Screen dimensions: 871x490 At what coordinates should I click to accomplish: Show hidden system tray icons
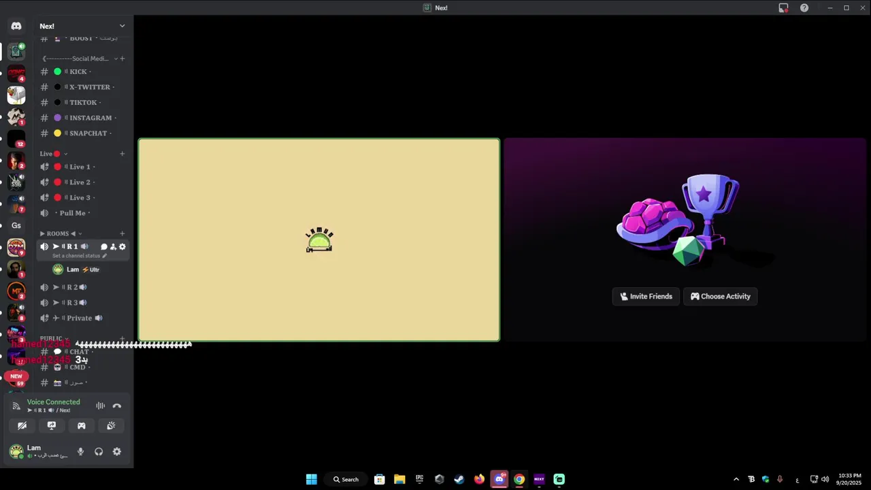pyautogui.click(x=736, y=479)
